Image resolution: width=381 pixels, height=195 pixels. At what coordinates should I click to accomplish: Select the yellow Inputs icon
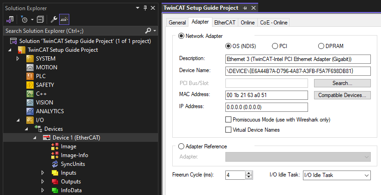tap(55, 173)
